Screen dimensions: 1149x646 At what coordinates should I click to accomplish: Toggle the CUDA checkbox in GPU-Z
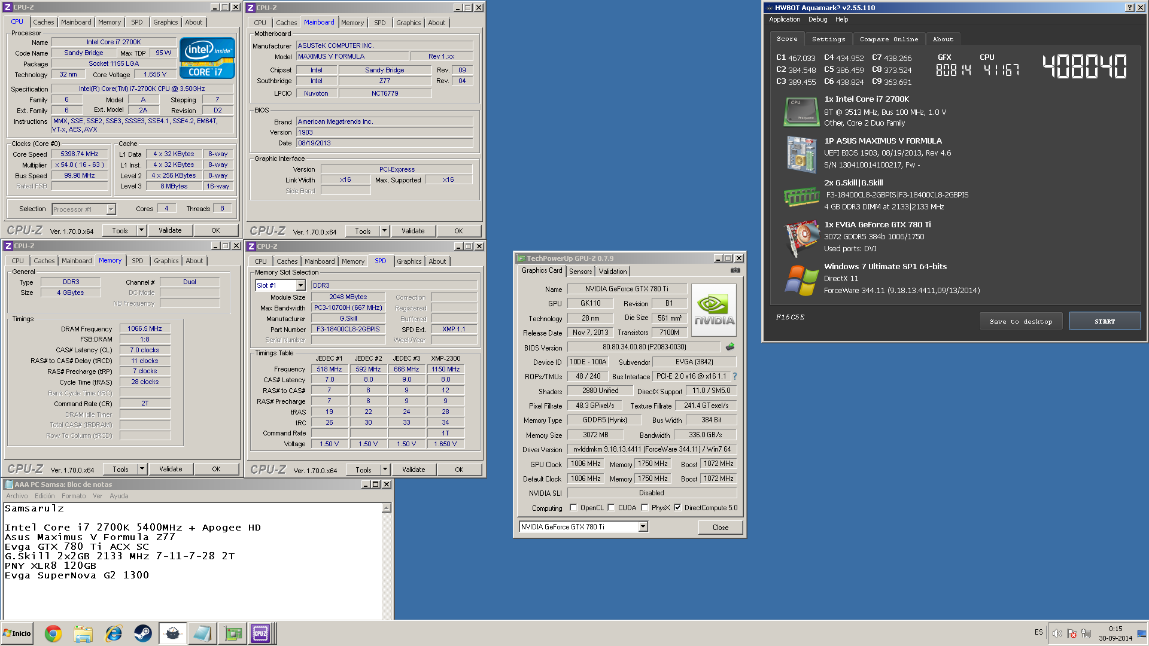(611, 508)
